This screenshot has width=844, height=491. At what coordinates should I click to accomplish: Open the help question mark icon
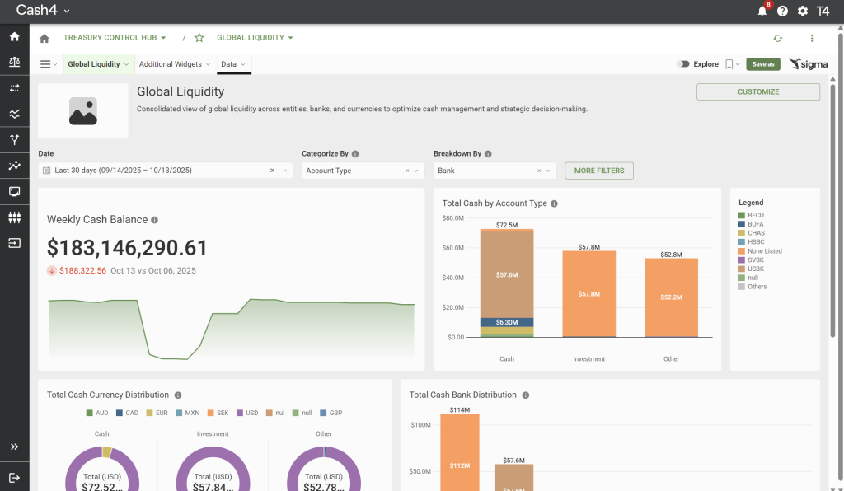(x=782, y=11)
